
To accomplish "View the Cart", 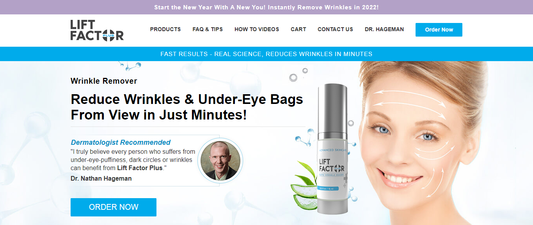I will [298, 29].
